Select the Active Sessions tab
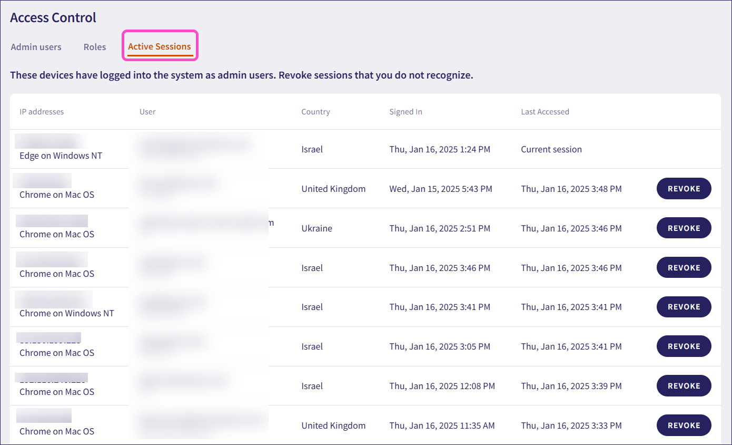732x445 pixels. tap(160, 46)
